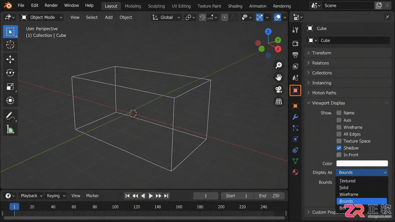The image size is (395, 222).
Task: Enable the Texture Space checkbox
Action: 339,141
